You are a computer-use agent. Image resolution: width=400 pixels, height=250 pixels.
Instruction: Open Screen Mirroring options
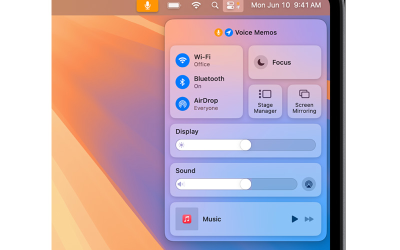(x=304, y=101)
